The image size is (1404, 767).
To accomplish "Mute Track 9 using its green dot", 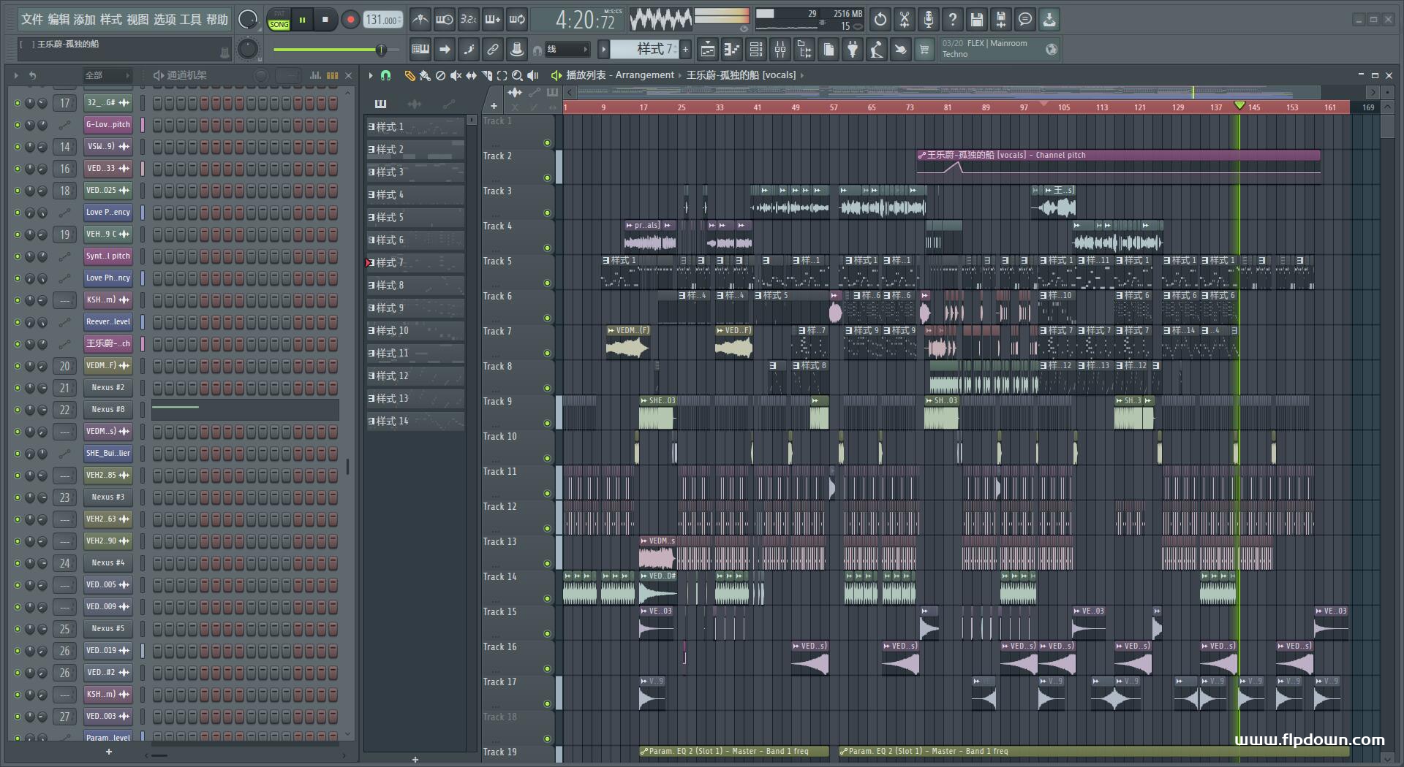I will tap(547, 424).
